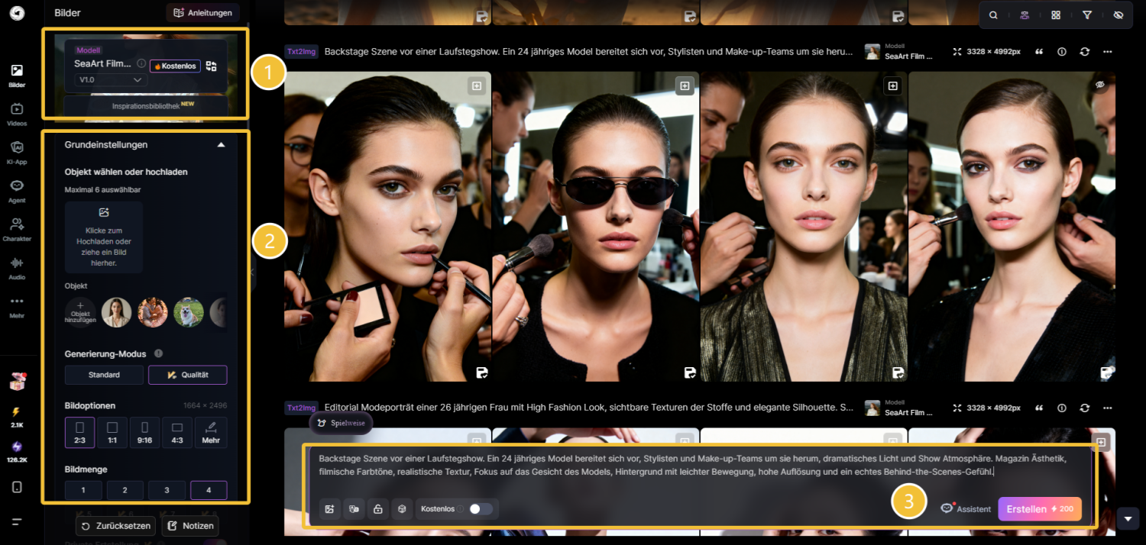Open the V1.0 version dropdown

111,79
